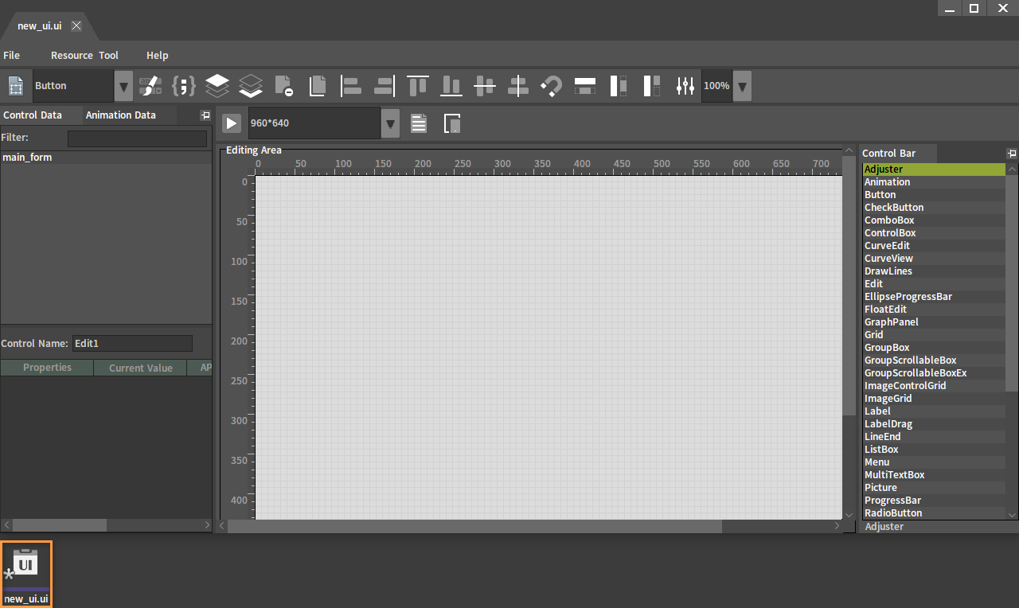Click the match width icon
This screenshot has width=1019, height=608.
coord(585,86)
